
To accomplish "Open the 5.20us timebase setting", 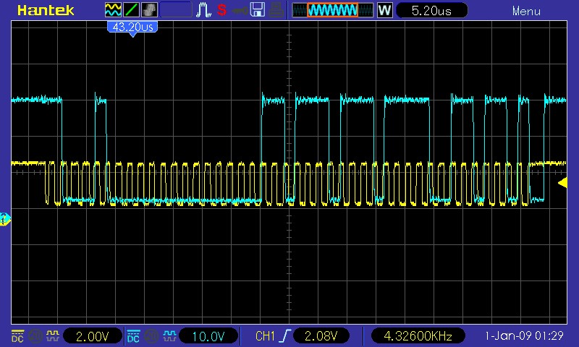I will coord(431,10).
